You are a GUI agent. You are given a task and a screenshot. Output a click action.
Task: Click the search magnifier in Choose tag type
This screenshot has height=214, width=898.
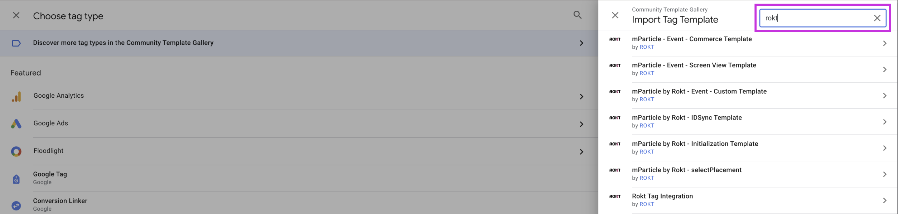click(577, 15)
